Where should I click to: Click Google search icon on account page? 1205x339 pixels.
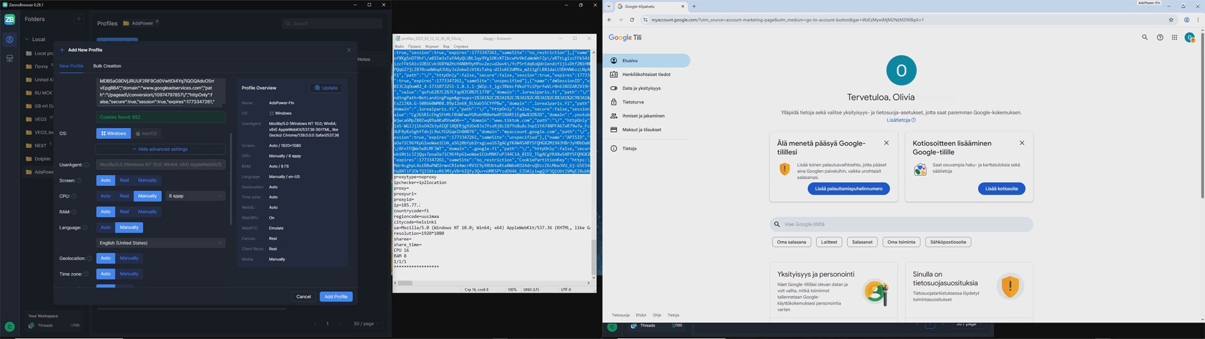(1144, 38)
